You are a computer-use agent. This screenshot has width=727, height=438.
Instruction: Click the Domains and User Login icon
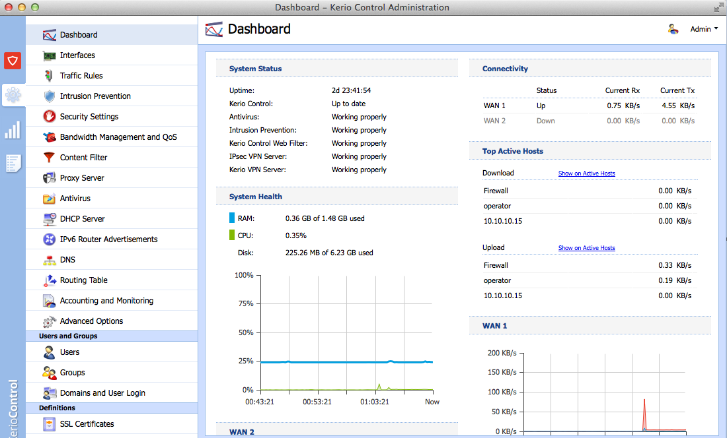pos(49,393)
